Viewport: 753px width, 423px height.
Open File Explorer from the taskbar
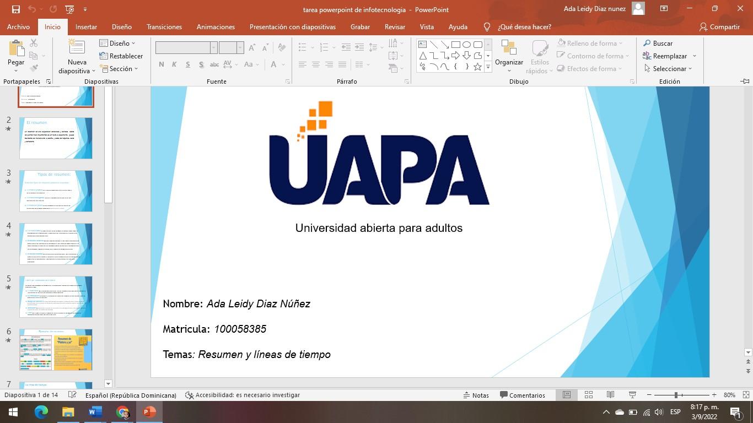68,411
